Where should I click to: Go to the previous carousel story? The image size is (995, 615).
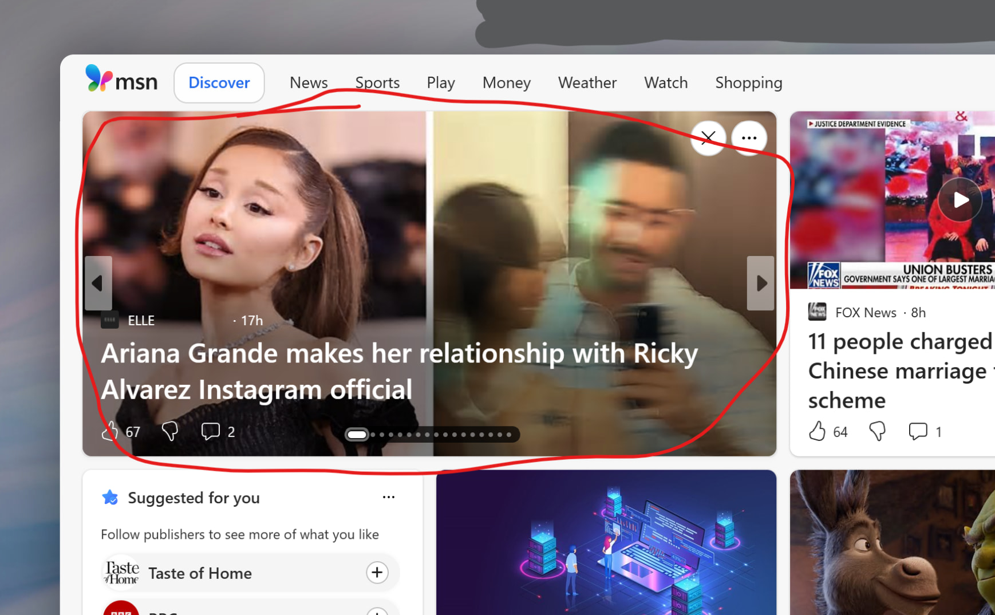[98, 283]
